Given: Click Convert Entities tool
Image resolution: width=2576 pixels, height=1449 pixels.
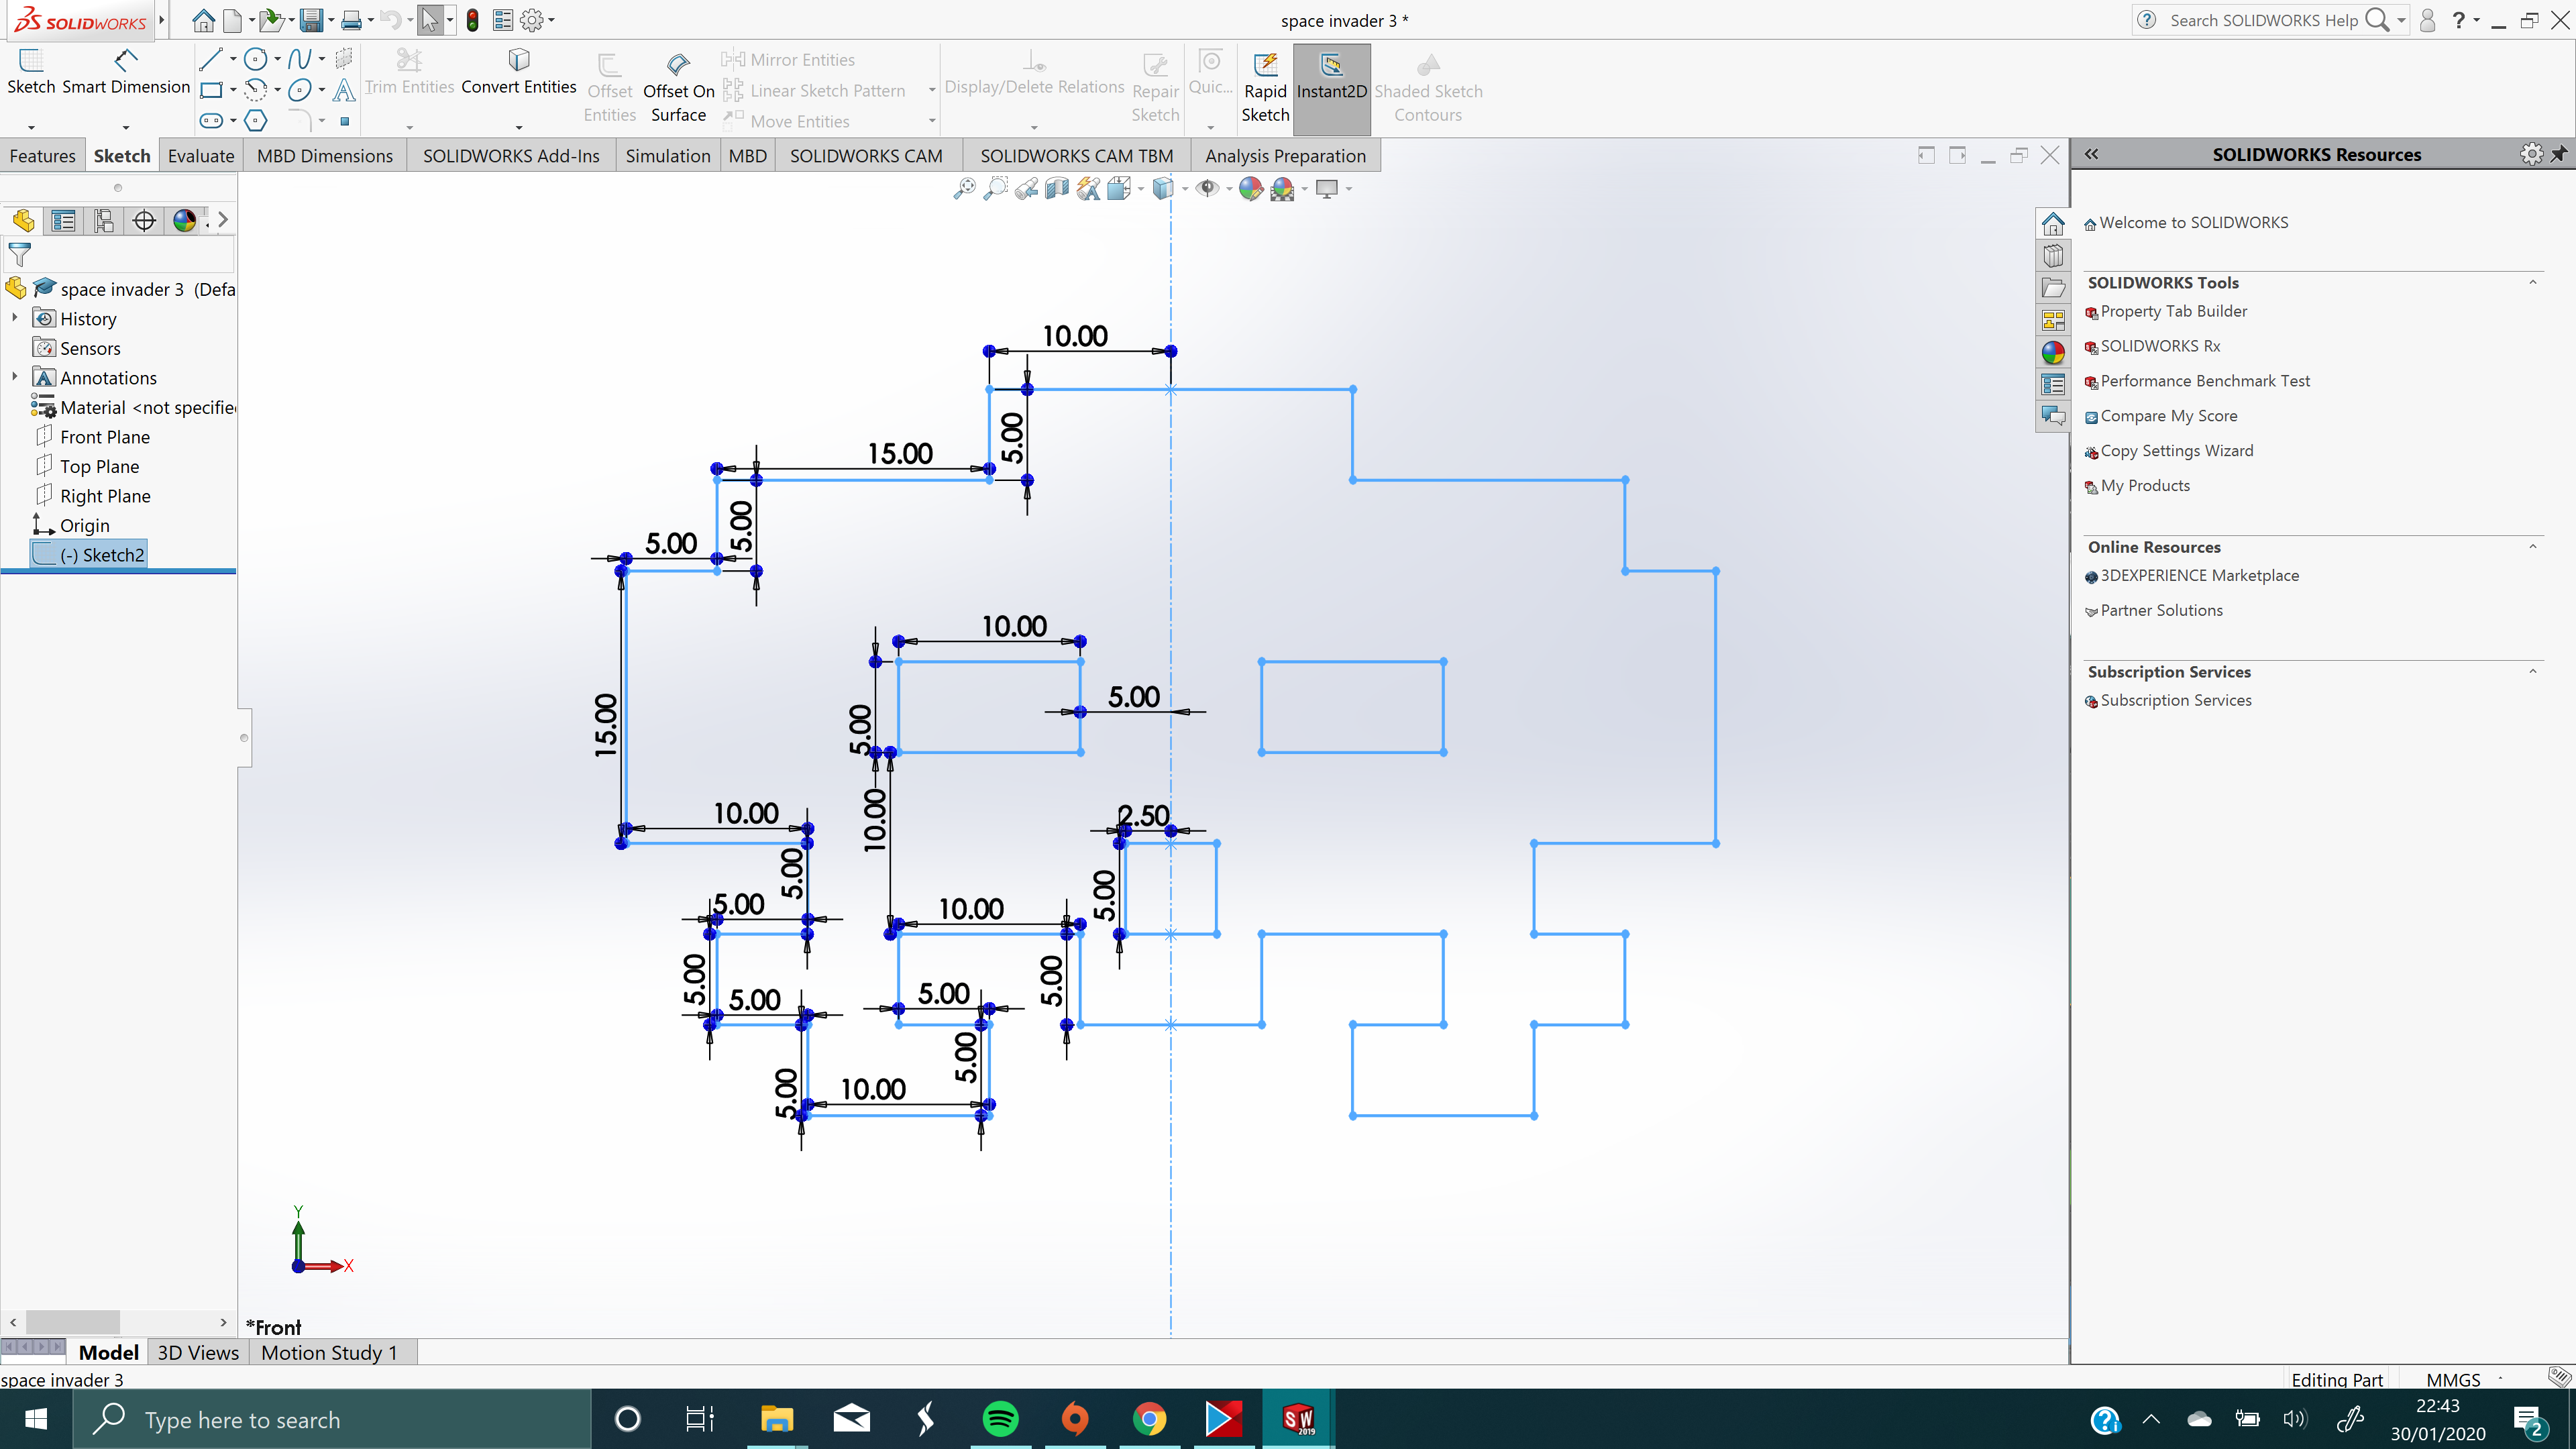Looking at the screenshot, I should click(x=518, y=73).
